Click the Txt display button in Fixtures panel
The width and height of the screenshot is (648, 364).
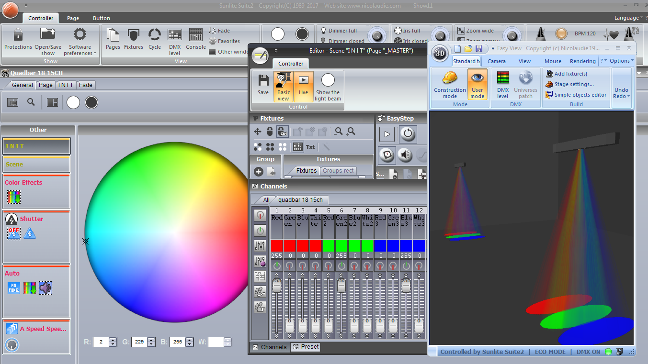pyautogui.click(x=310, y=147)
